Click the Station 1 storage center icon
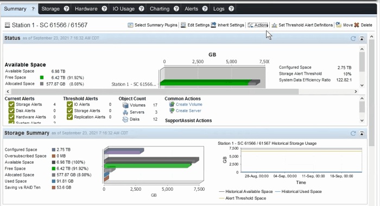380x206 pixels. [8, 25]
